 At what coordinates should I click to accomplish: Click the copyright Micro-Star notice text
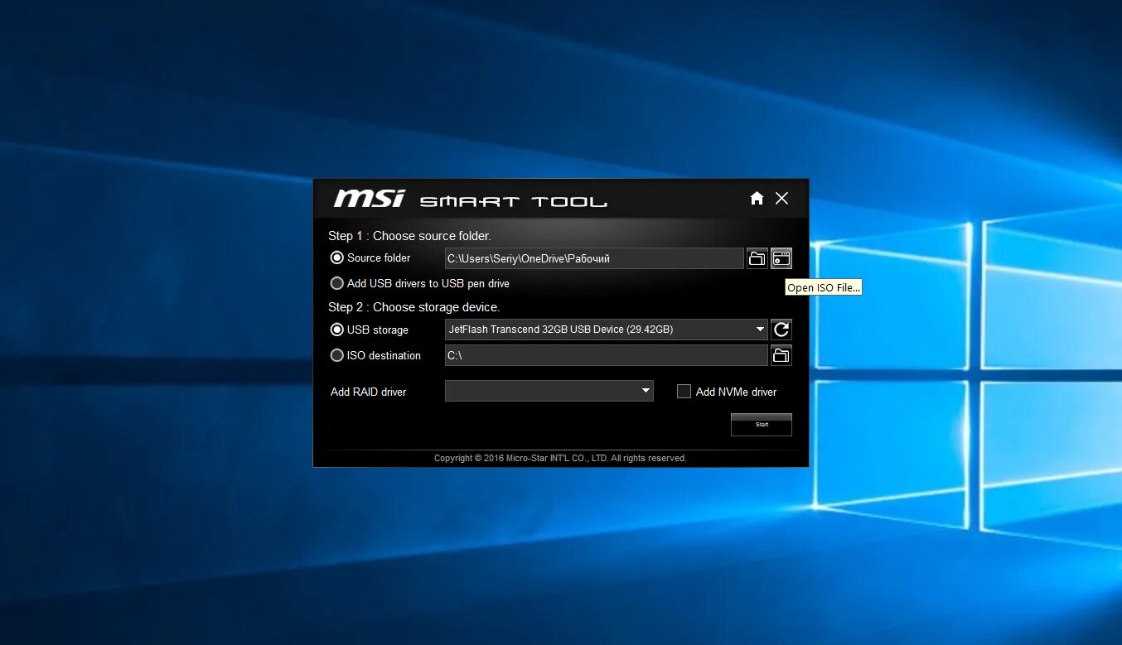[x=560, y=458]
